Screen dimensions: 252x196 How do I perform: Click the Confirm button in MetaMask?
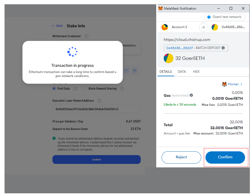(x=225, y=157)
